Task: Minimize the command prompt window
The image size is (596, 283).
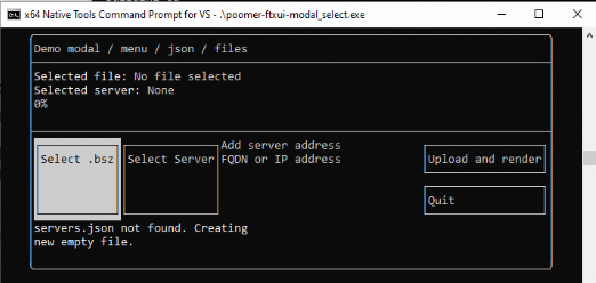Action: click(x=502, y=15)
